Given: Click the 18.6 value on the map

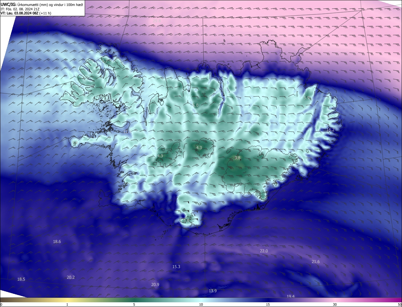Looking at the screenshot, I should pyautogui.click(x=57, y=241).
